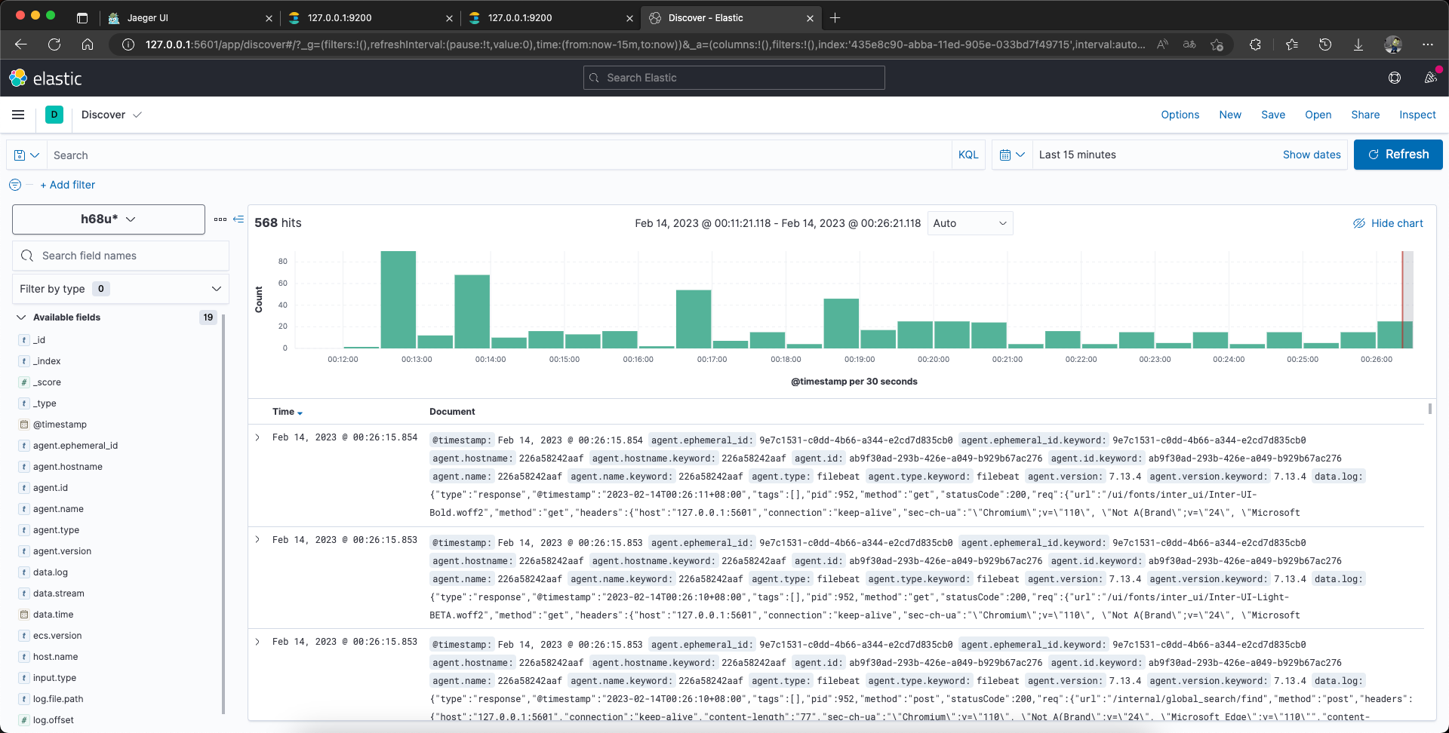Open the browser tab actions icon
This screenshot has height=733, width=1449.
click(82, 17)
